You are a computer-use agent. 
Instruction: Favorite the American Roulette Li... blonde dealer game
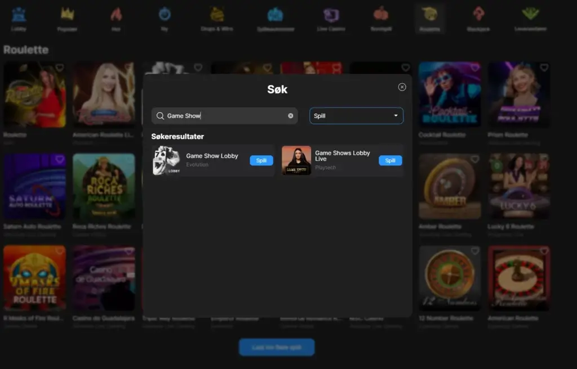129,67
